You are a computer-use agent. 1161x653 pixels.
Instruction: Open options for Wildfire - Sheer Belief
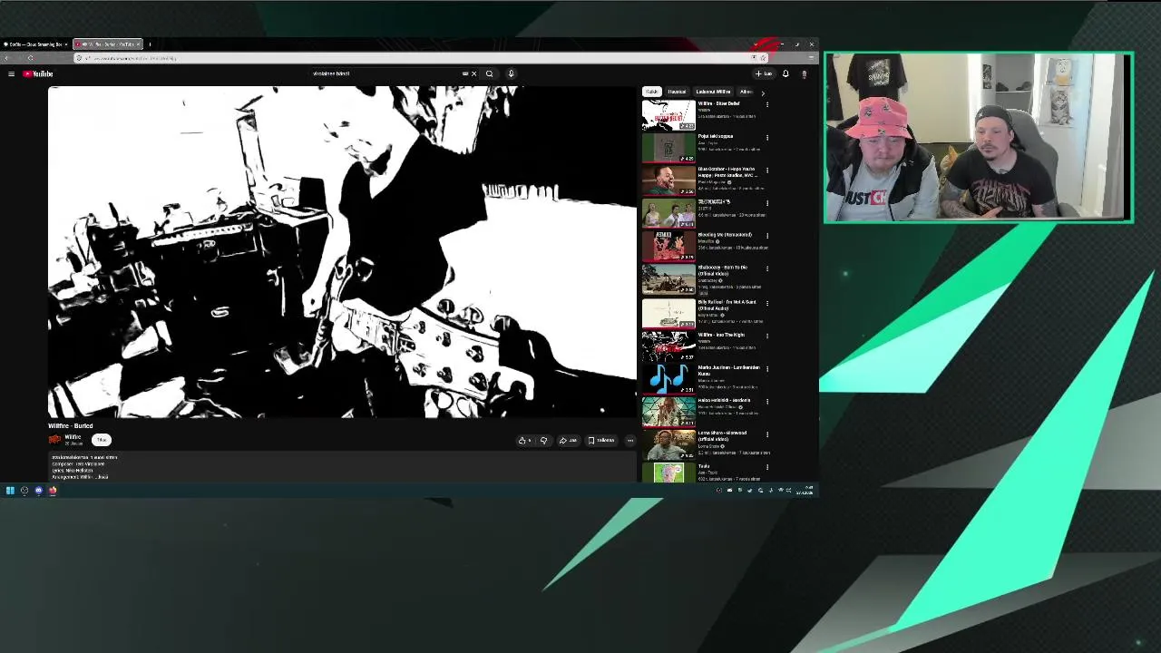[767, 104]
